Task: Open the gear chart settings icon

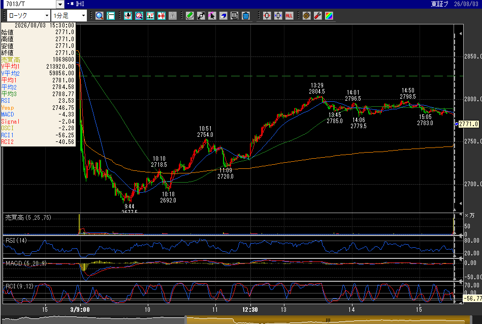Action: 306,16
